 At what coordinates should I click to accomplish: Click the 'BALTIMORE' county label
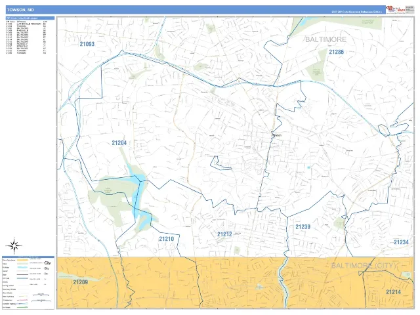point(325,39)
